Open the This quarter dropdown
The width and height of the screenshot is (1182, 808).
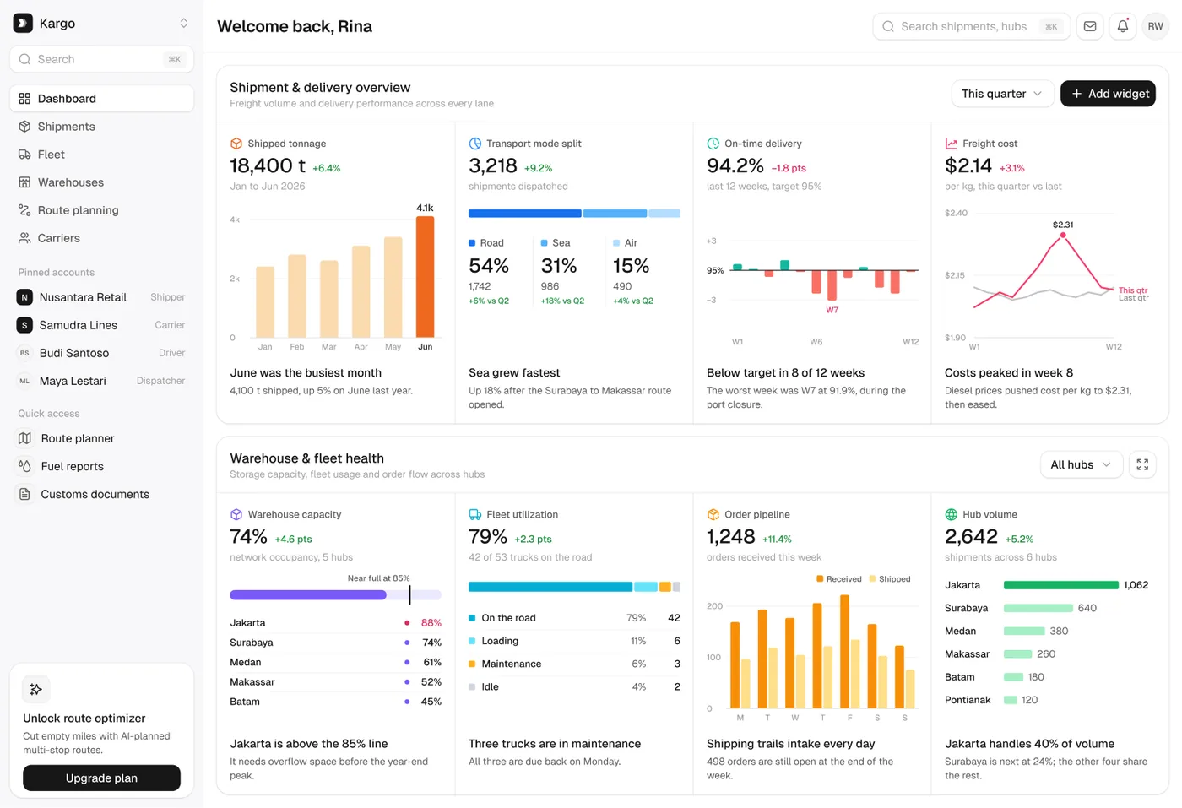[1002, 94]
